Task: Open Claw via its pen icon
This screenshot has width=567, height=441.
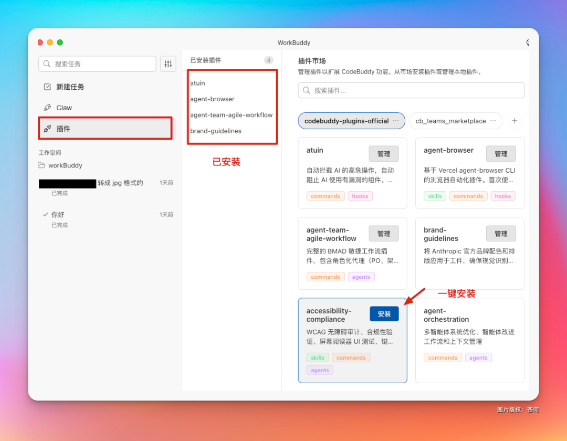Action: 47,107
